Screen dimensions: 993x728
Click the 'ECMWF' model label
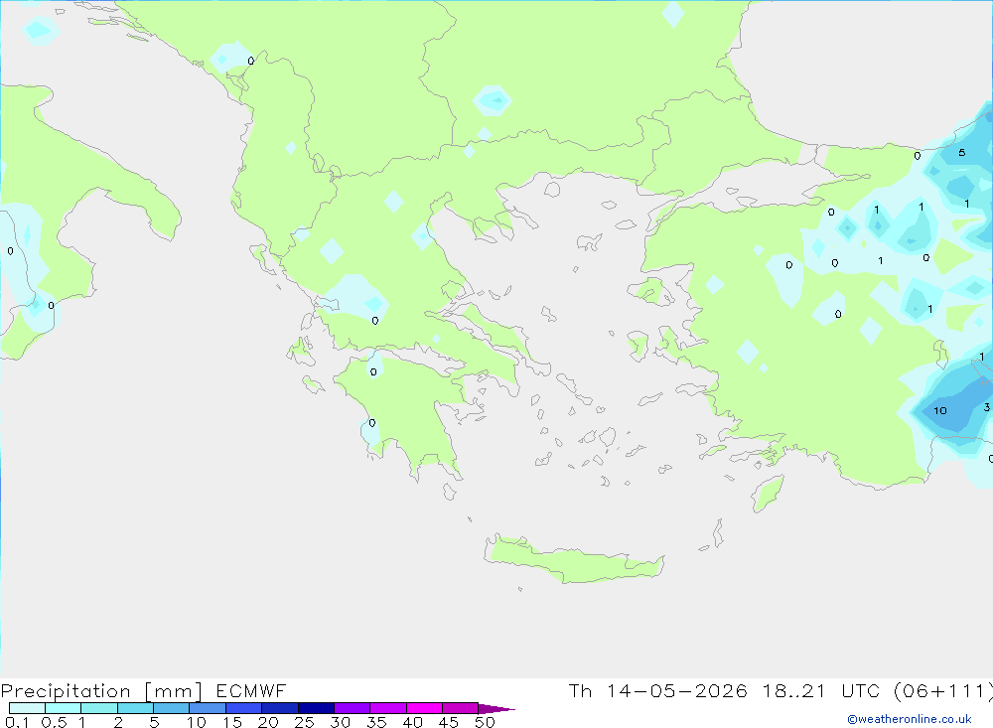click(x=251, y=690)
